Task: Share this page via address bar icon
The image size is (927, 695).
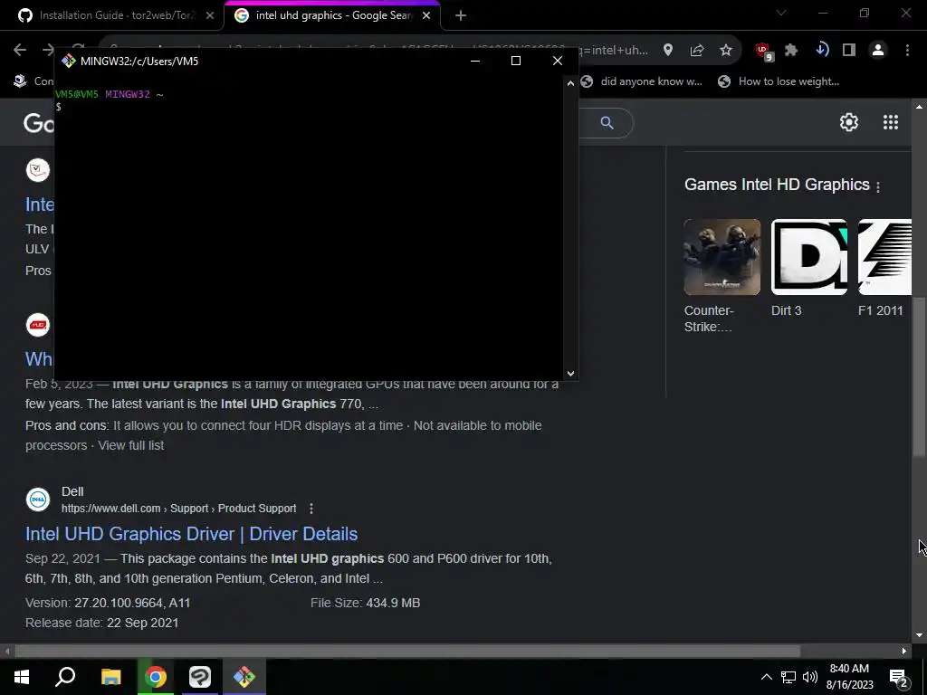Action: point(697,51)
